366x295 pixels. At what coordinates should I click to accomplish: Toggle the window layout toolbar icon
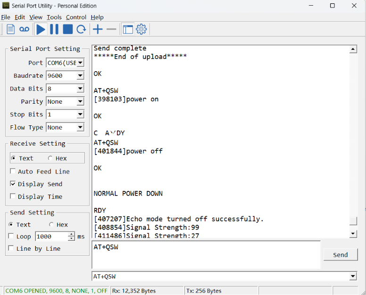click(x=128, y=29)
